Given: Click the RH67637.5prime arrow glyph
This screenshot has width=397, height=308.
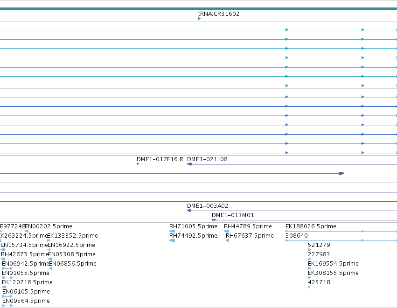Looking at the screenshot, I should coord(227,240).
